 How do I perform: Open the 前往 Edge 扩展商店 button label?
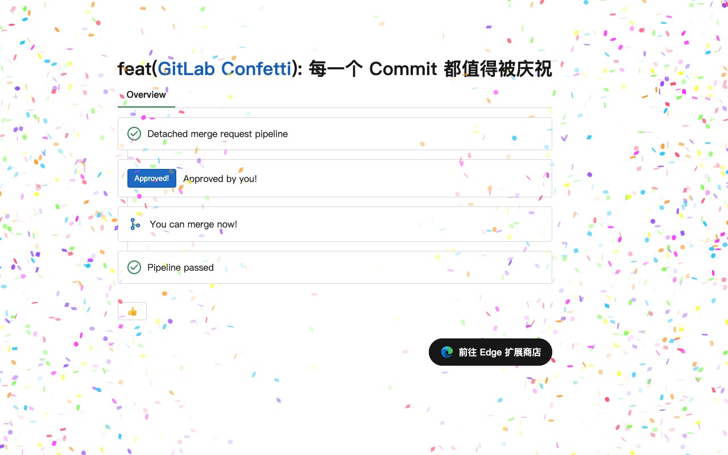click(500, 352)
